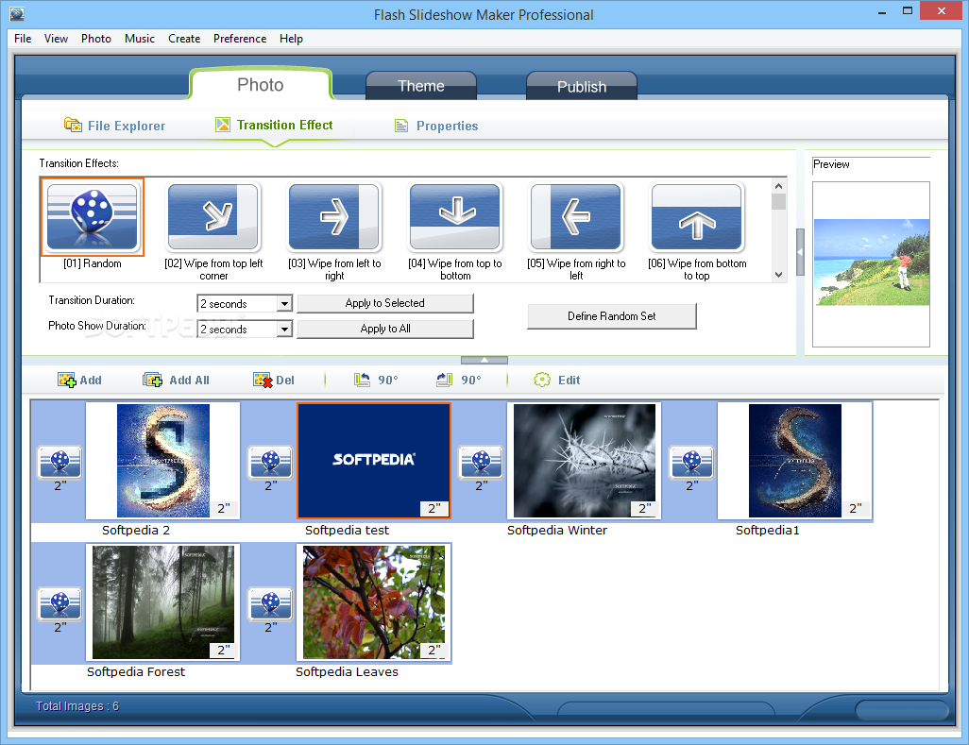The image size is (969, 745).
Task: Open the View menu
Action: point(56,39)
